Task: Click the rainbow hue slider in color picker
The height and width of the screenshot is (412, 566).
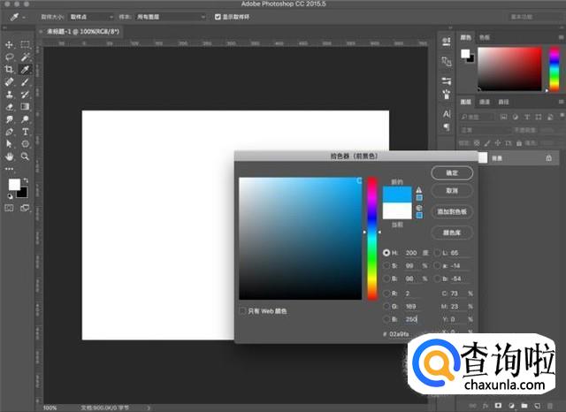Action: 372,239
